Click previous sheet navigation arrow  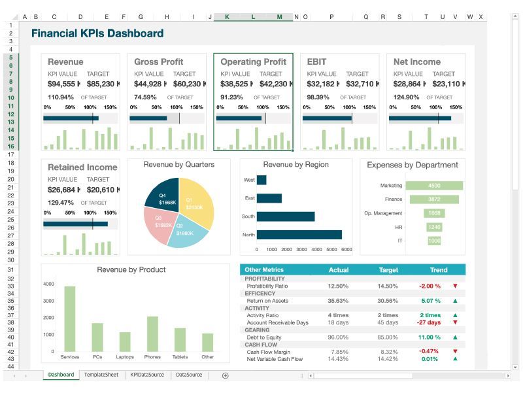14,375
